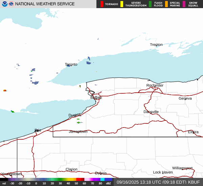The image size is (203, 186).
Task: Click the 'SNOW SQUALL' legend label
Action: click(x=193, y=4)
